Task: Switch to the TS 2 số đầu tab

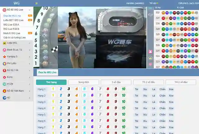Action: coord(149,82)
